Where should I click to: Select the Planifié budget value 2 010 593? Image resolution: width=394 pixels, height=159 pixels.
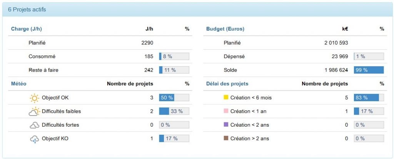[x=336, y=43]
